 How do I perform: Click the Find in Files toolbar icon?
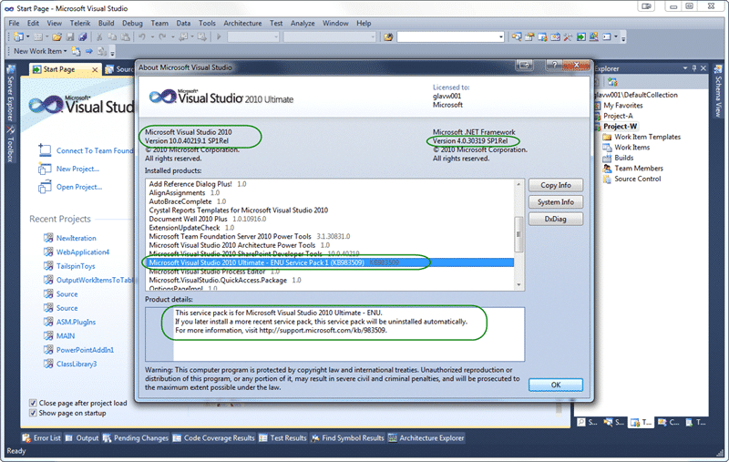[x=388, y=36]
